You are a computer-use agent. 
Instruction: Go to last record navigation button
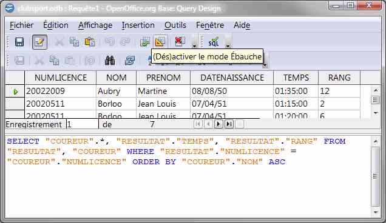click(x=229, y=124)
